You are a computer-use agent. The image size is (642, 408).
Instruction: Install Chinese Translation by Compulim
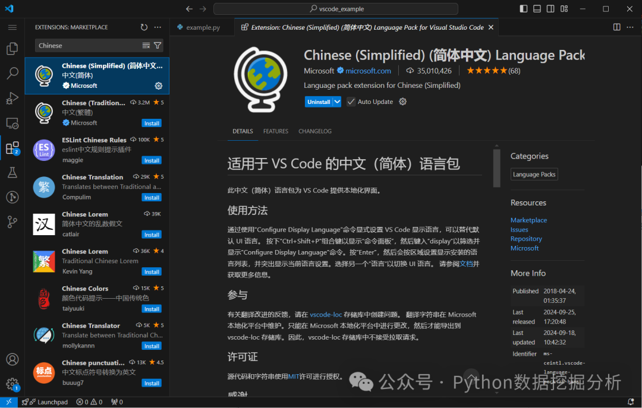tap(152, 198)
